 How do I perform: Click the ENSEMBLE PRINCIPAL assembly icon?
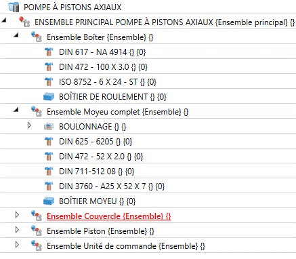[24, 22]
